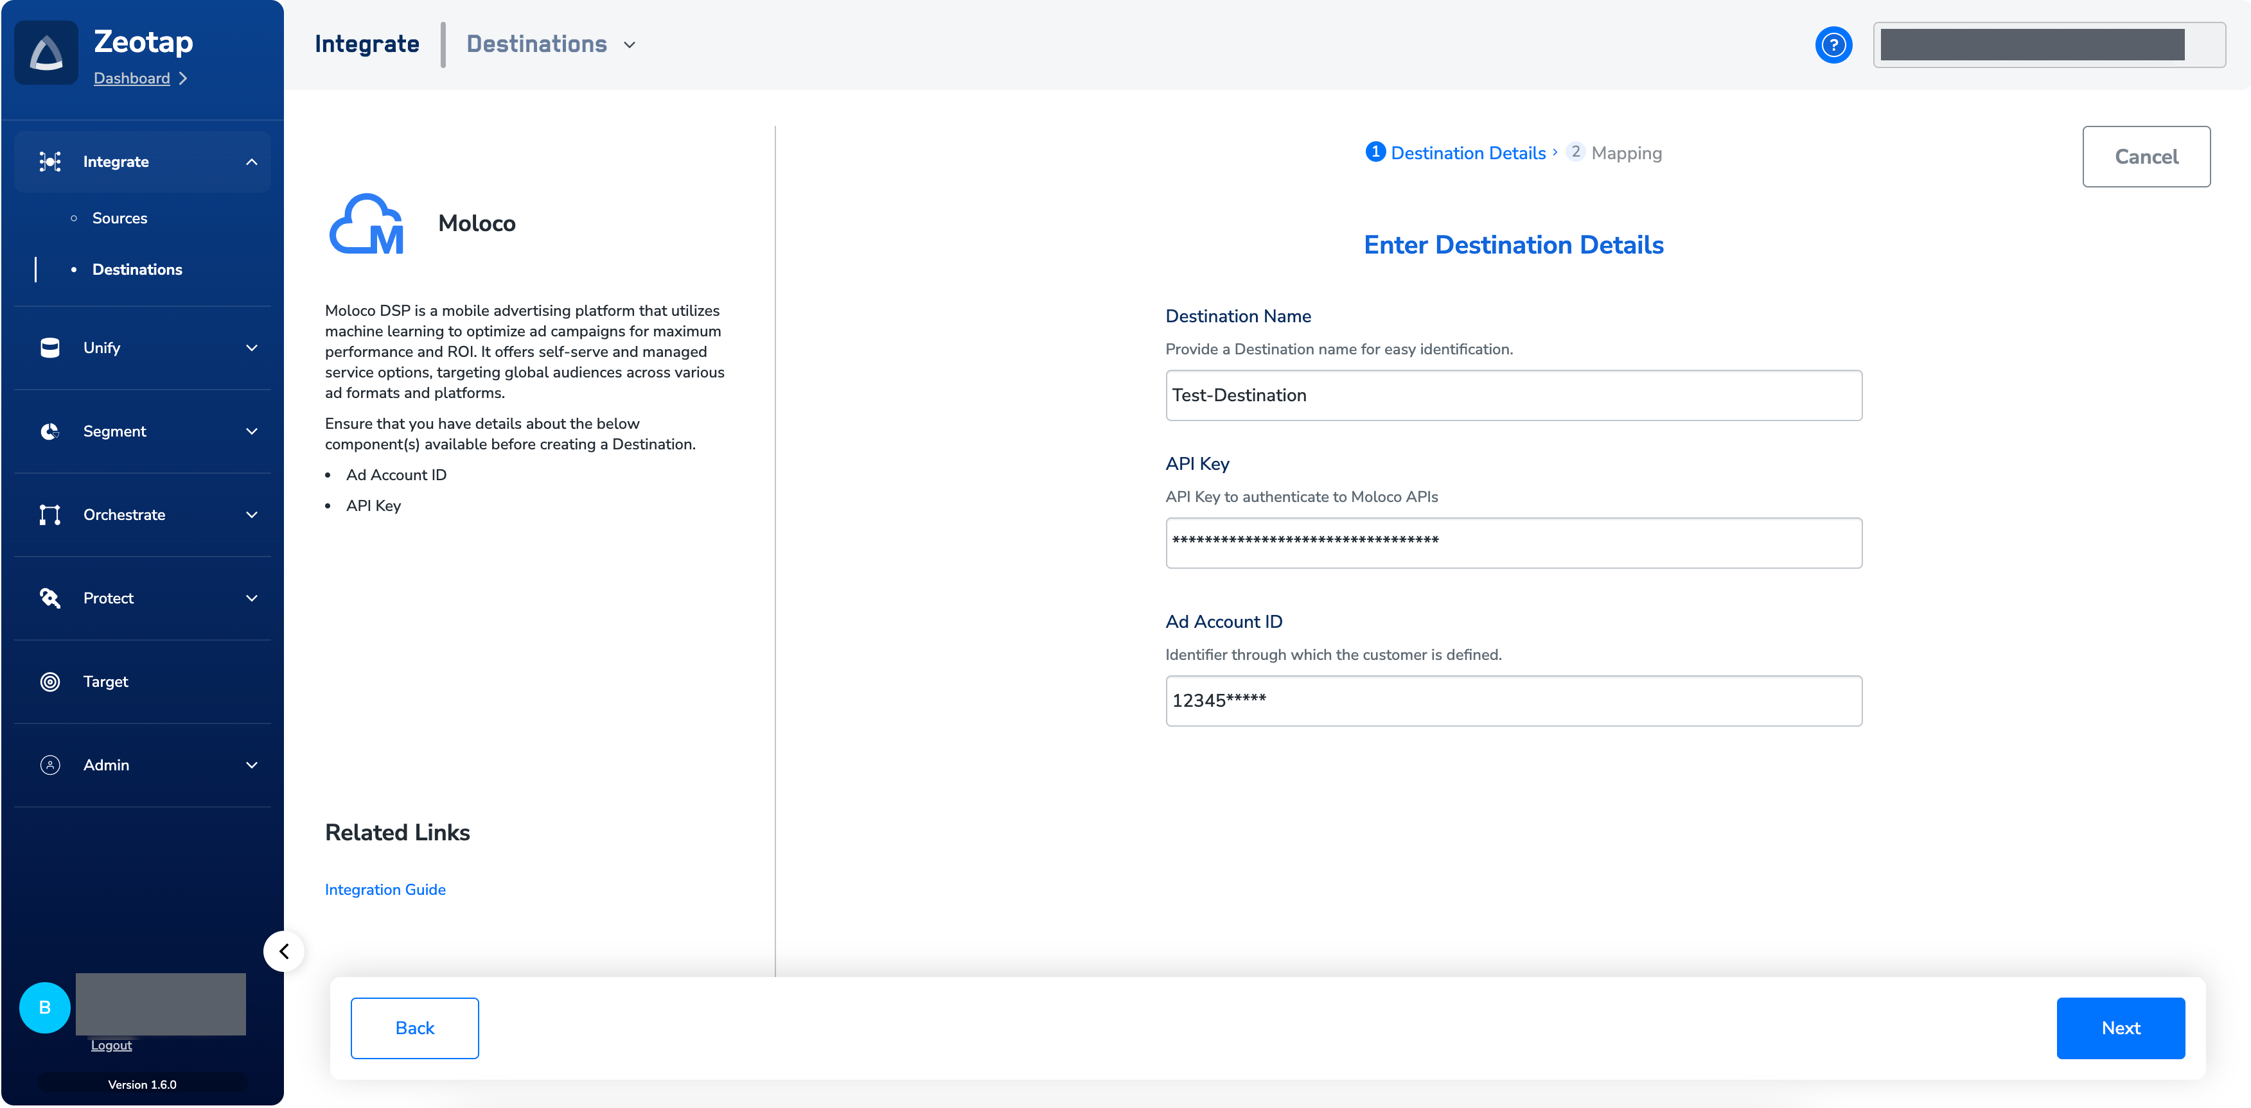Click the user avatar B
The image size is (2251, 1108).
point(44,1008)
